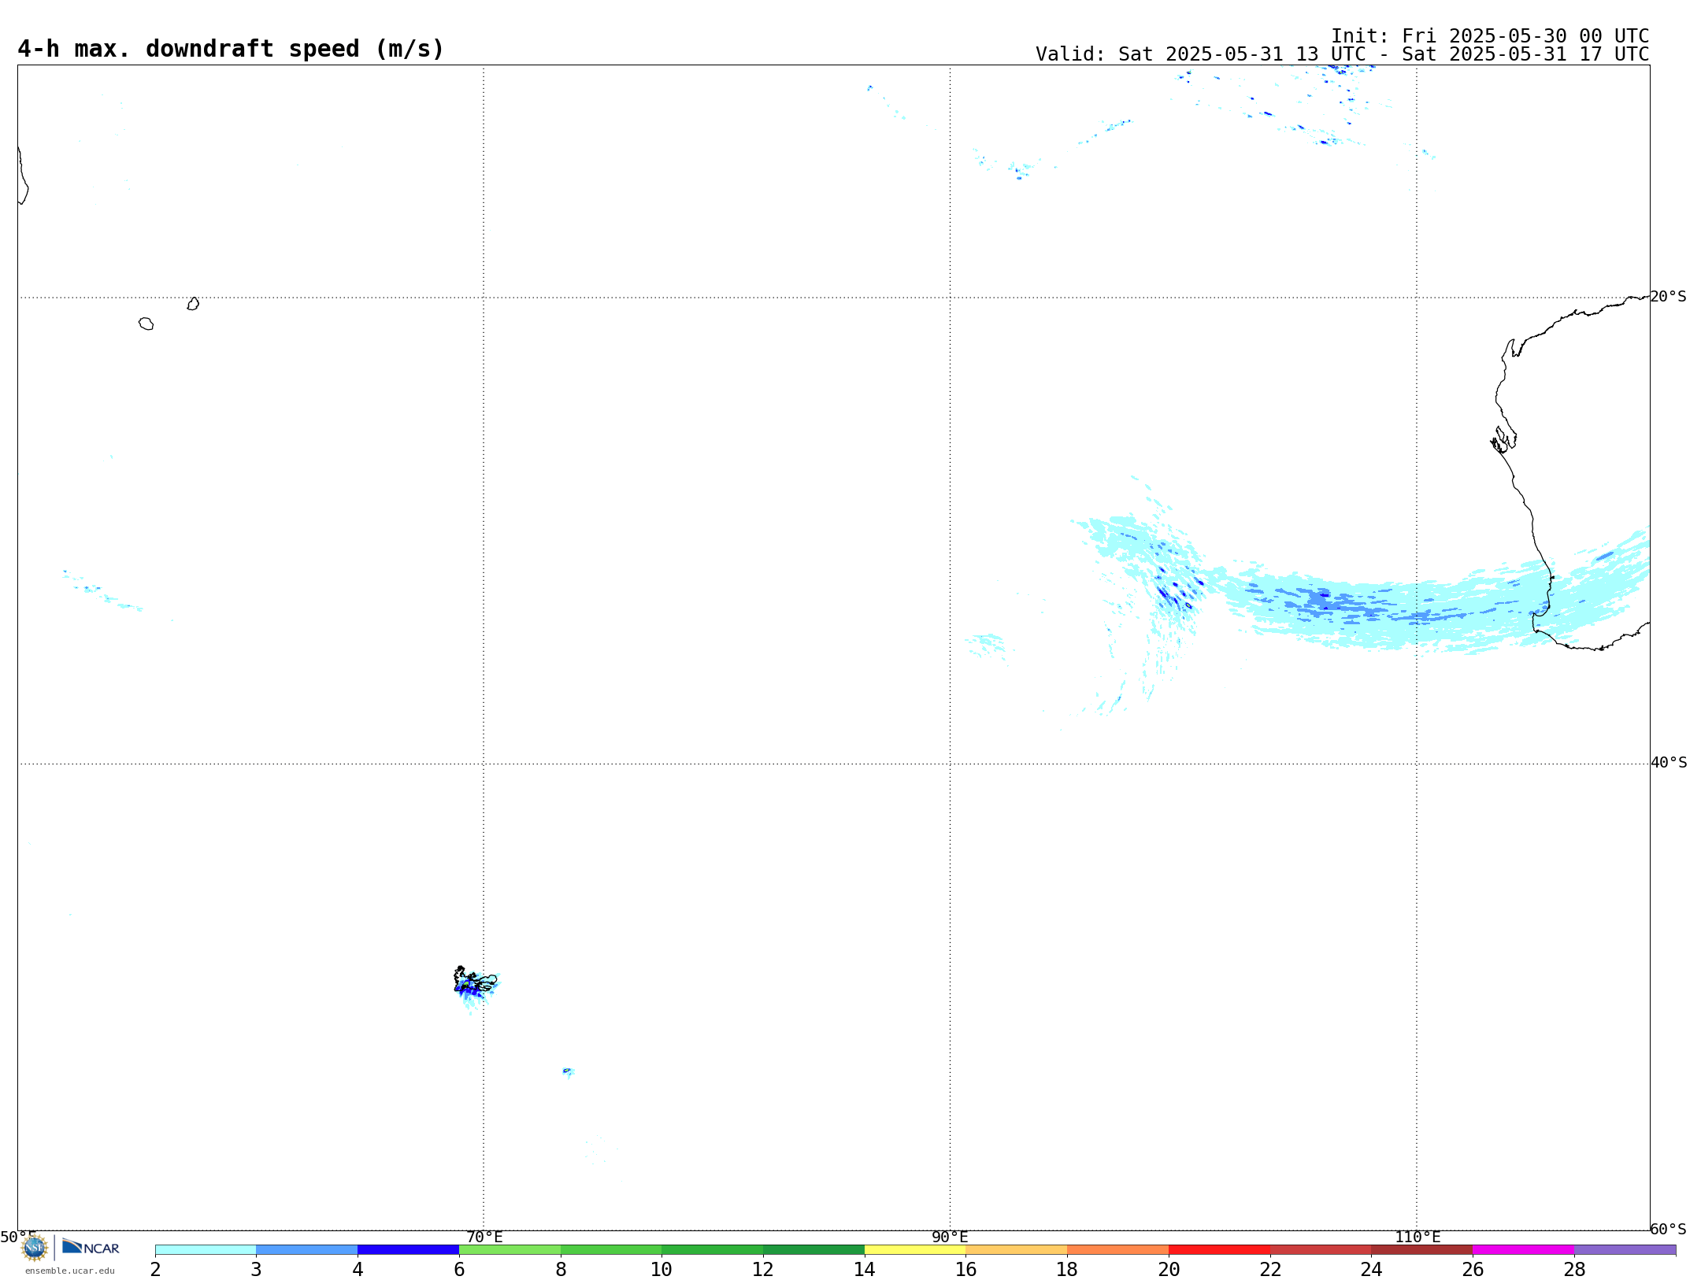Select the plot title "4-h max. downdraft speed (m/s)"

click(231, 49)
